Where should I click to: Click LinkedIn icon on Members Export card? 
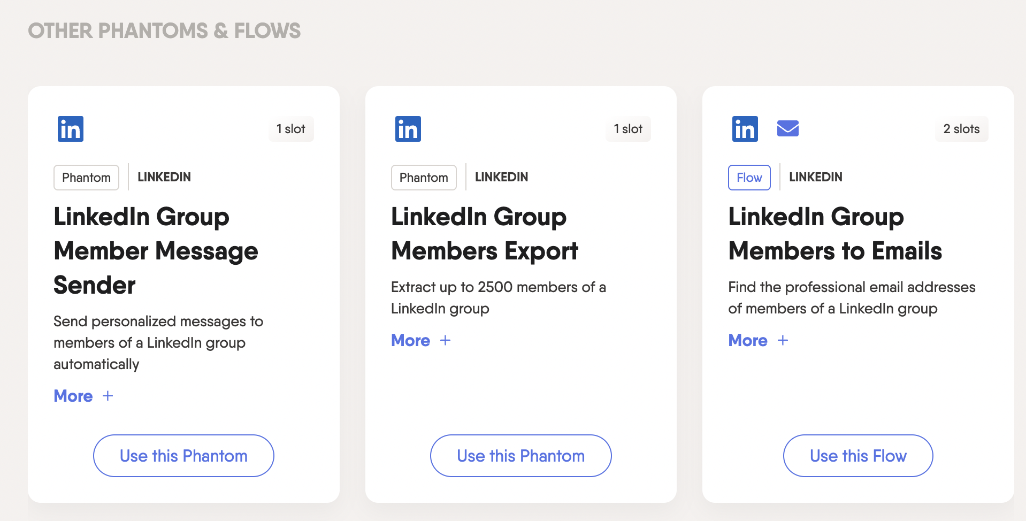click(x=408, y=129)
